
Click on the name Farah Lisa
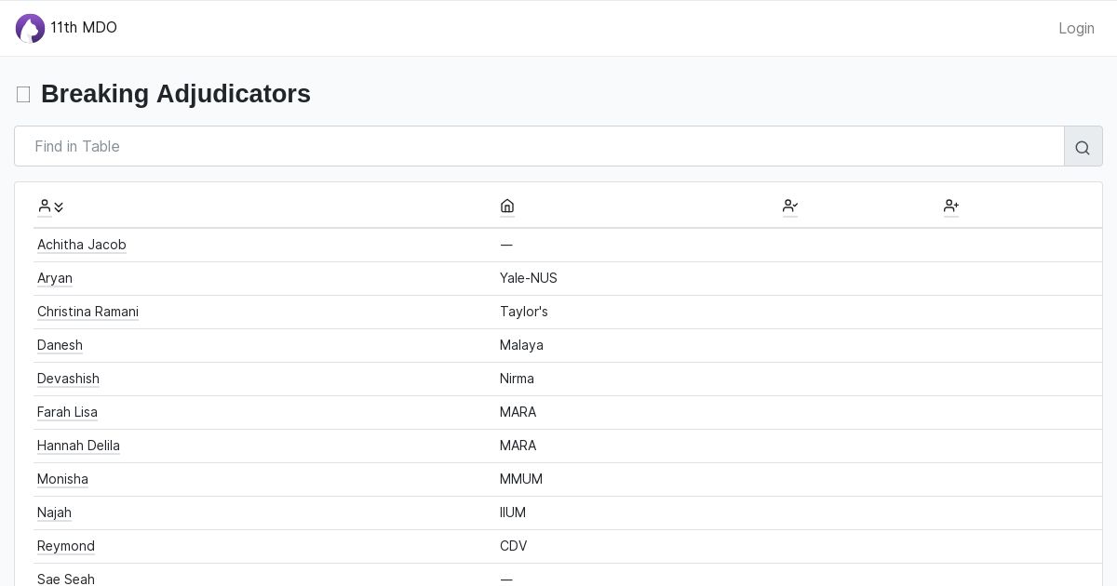click(67, 412)
